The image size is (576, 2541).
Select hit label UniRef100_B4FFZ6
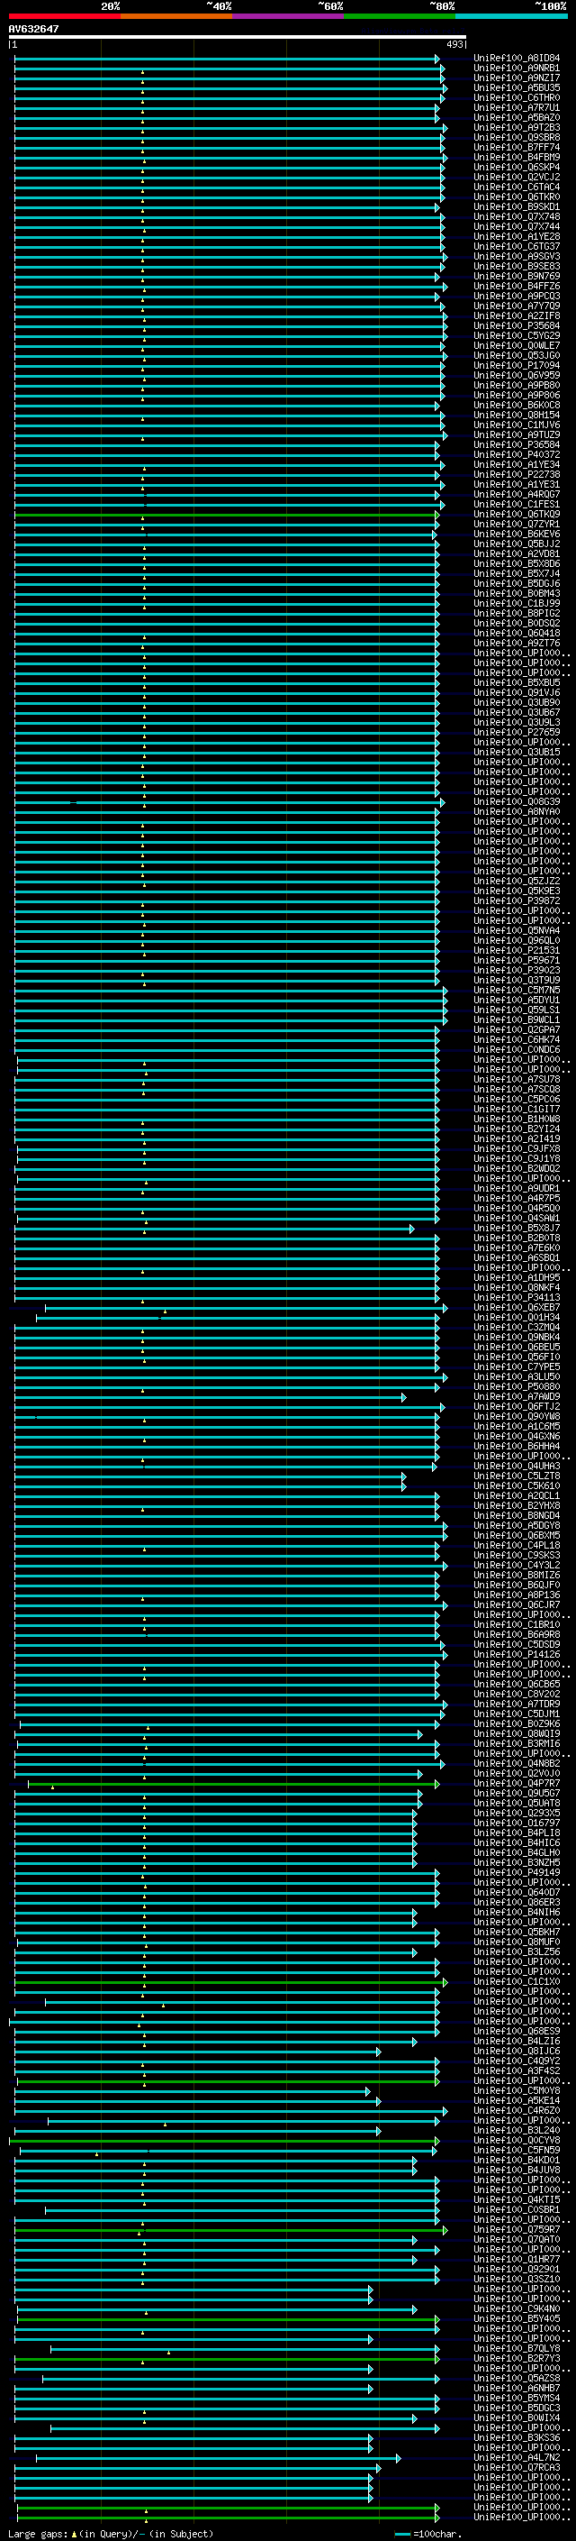[x=516, y=286]
